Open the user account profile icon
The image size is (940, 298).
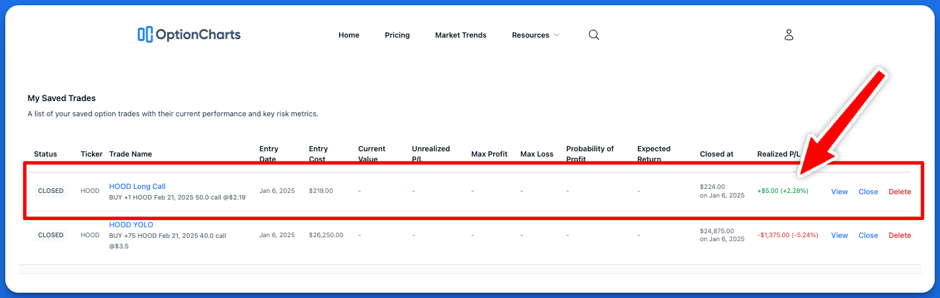[x=788, y=35]
